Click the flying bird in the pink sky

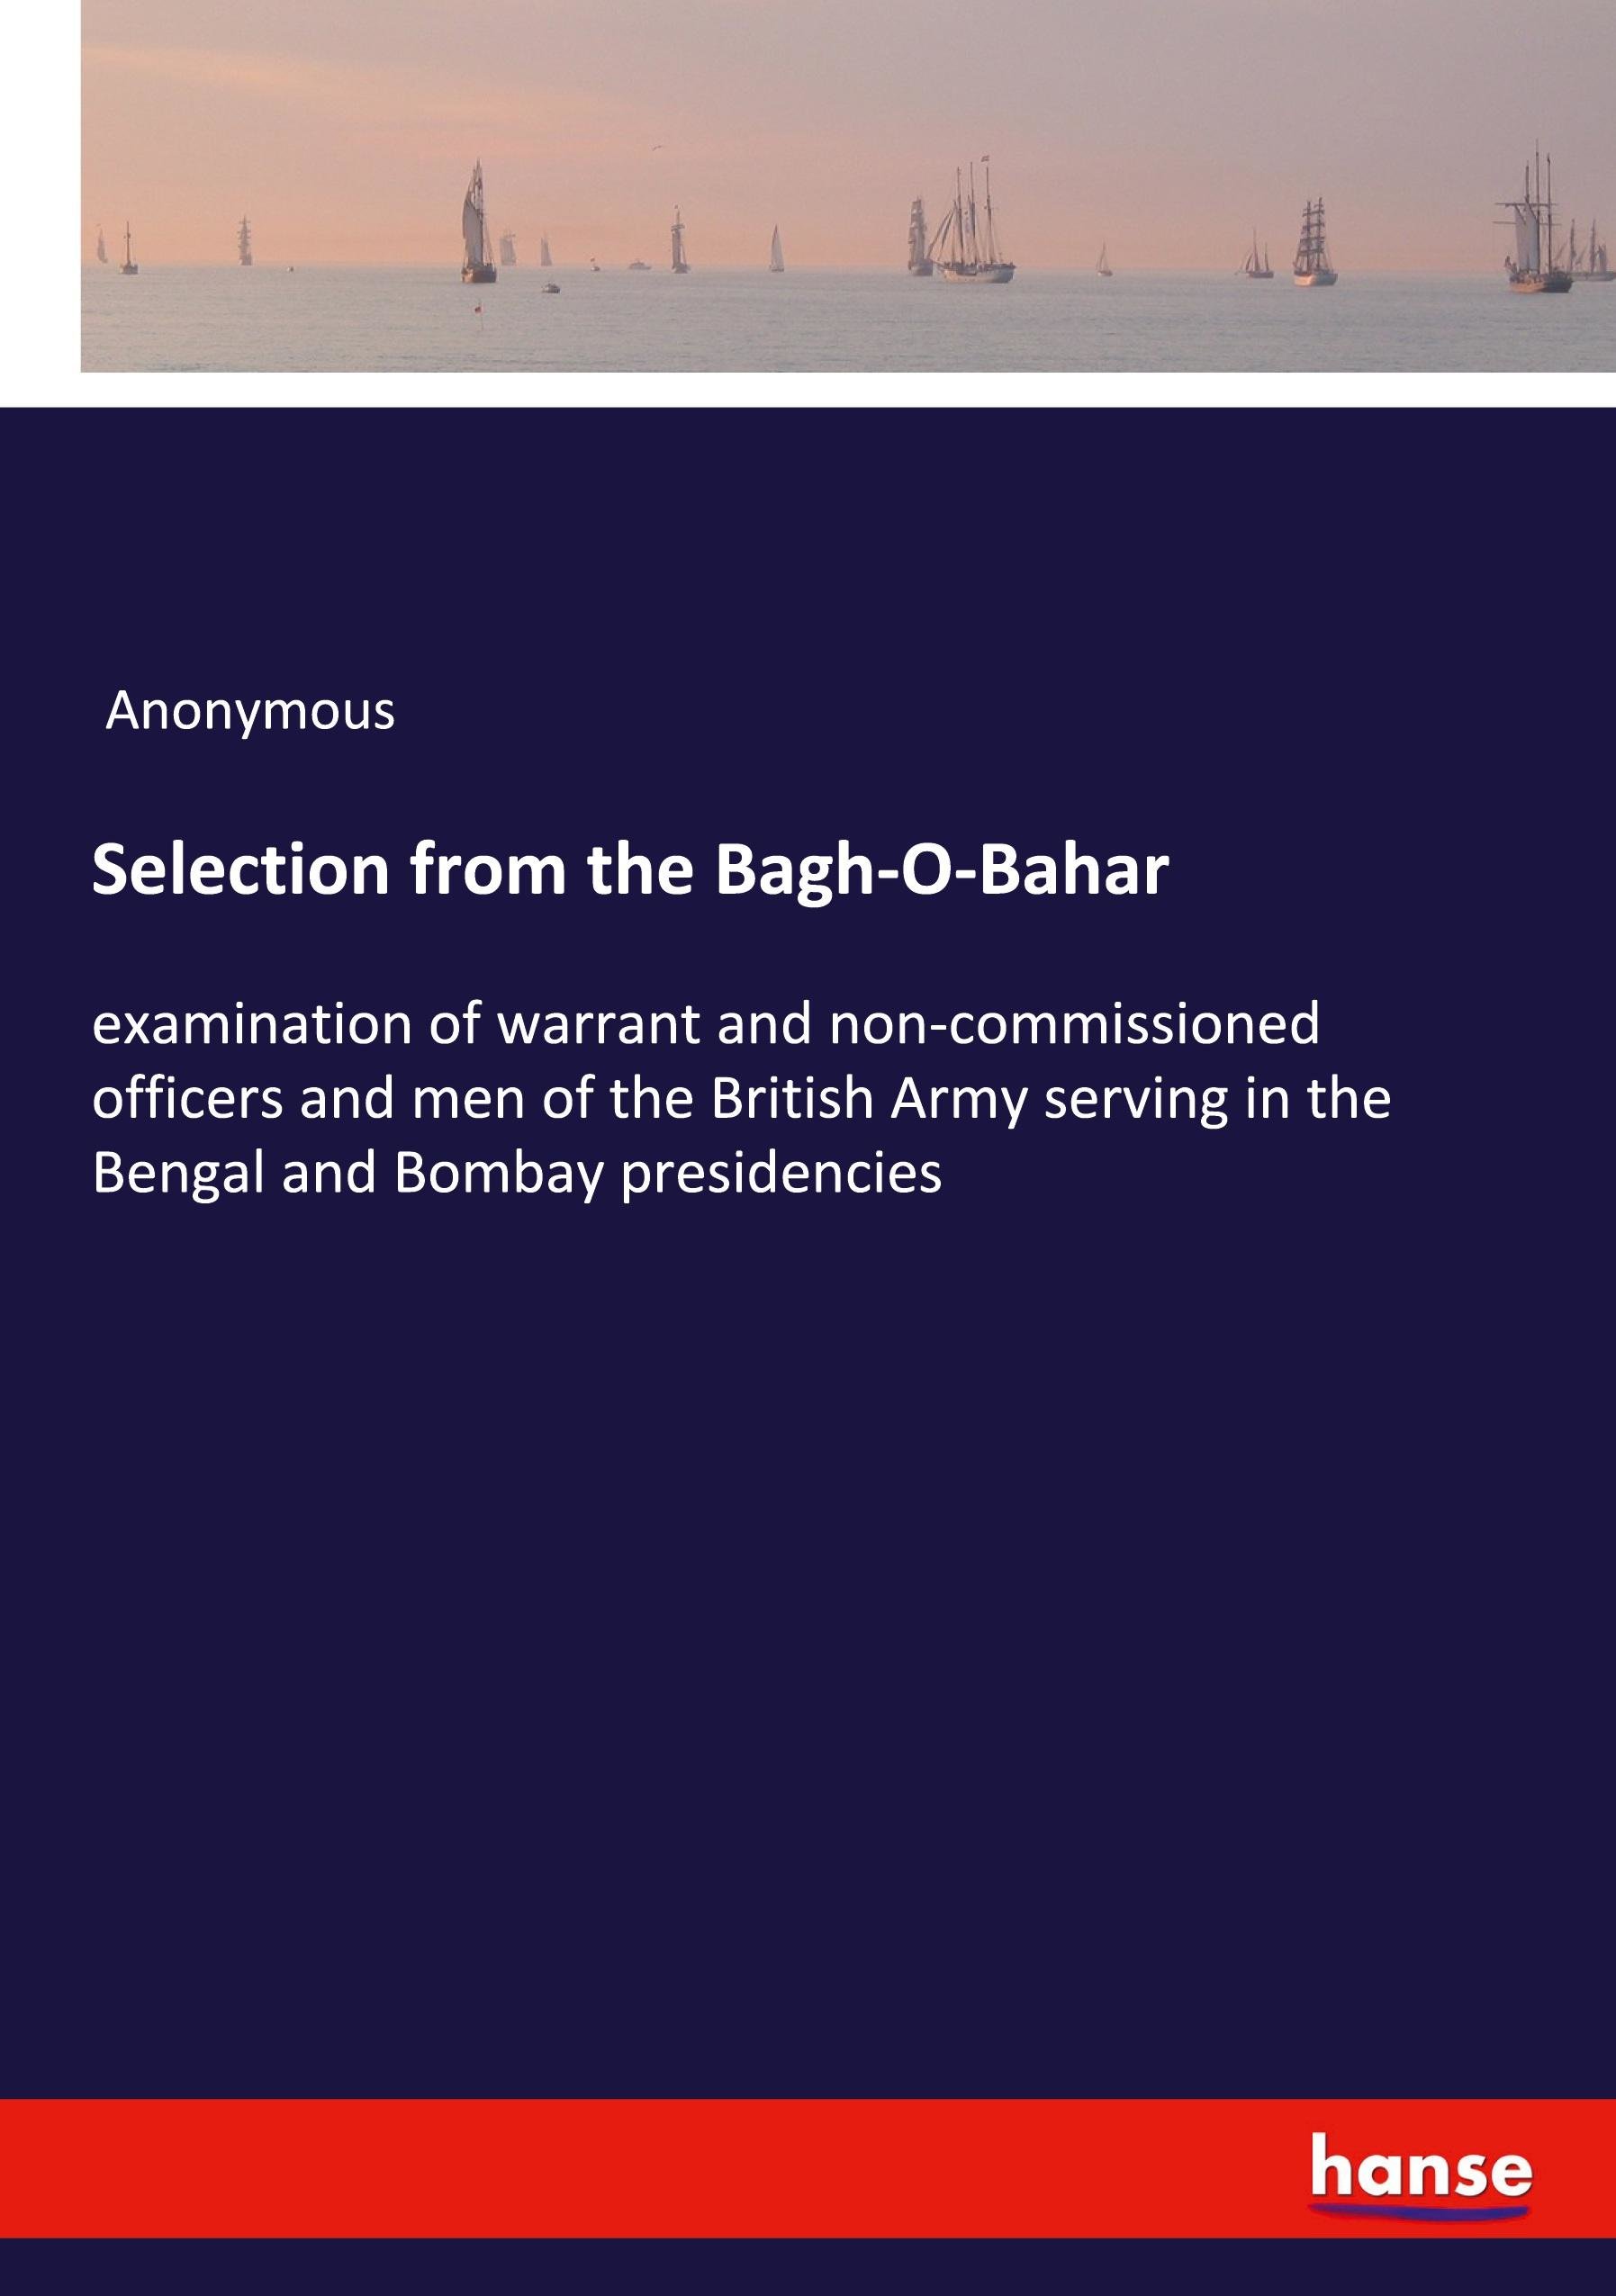click(657, 150)
